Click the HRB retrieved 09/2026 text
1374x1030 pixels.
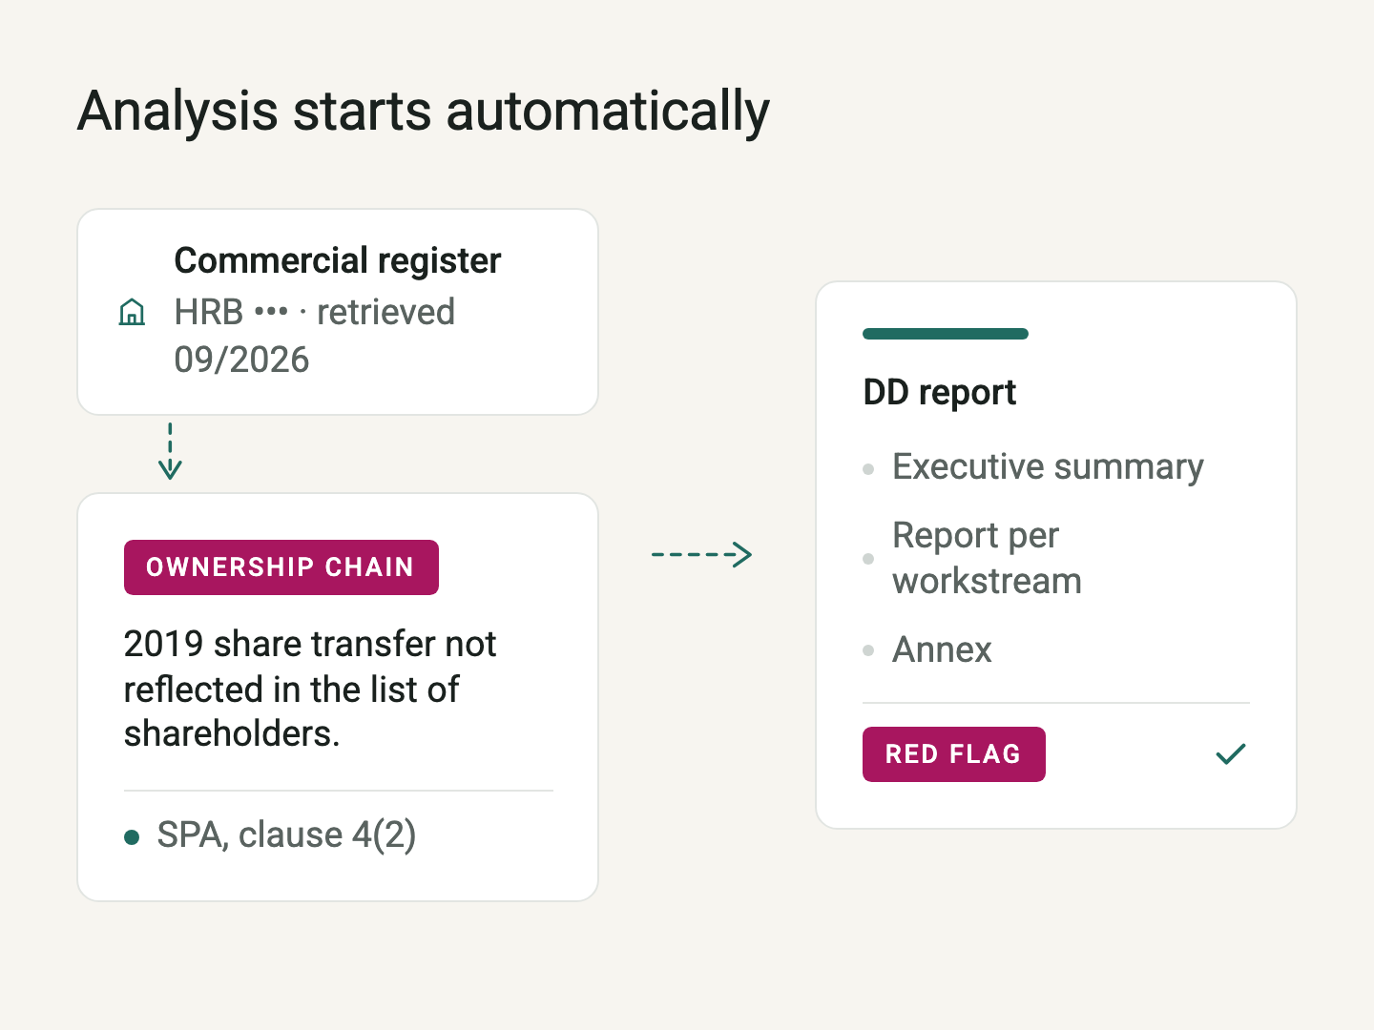[x=315, y=336]
